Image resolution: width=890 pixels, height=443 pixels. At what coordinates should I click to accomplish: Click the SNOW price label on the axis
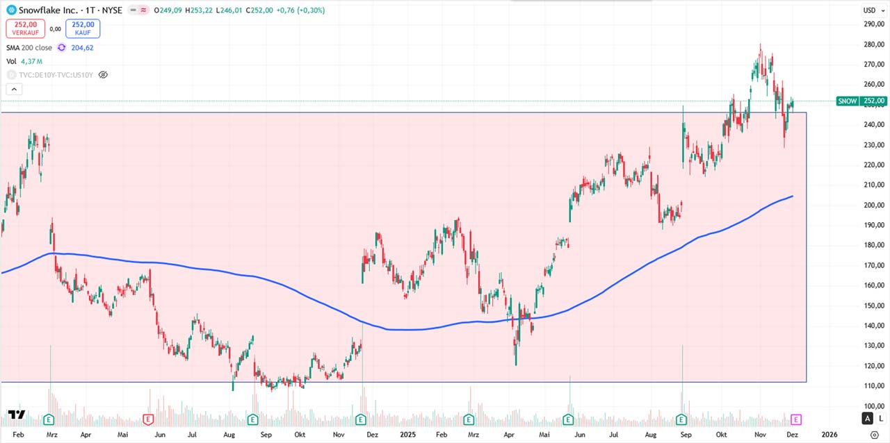(861, 101)
